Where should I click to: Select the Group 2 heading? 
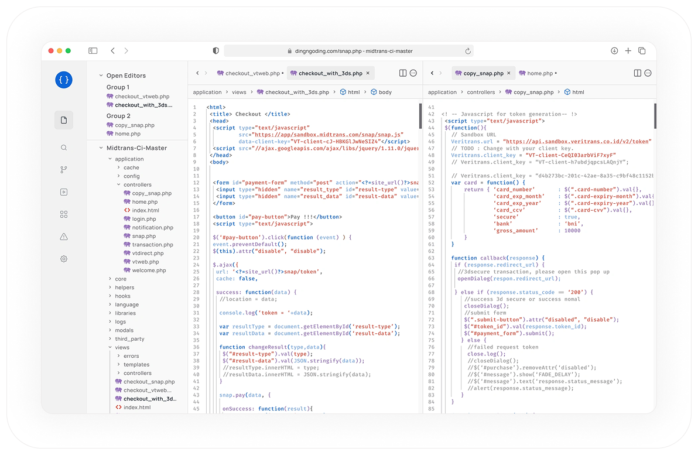point(118,116)
